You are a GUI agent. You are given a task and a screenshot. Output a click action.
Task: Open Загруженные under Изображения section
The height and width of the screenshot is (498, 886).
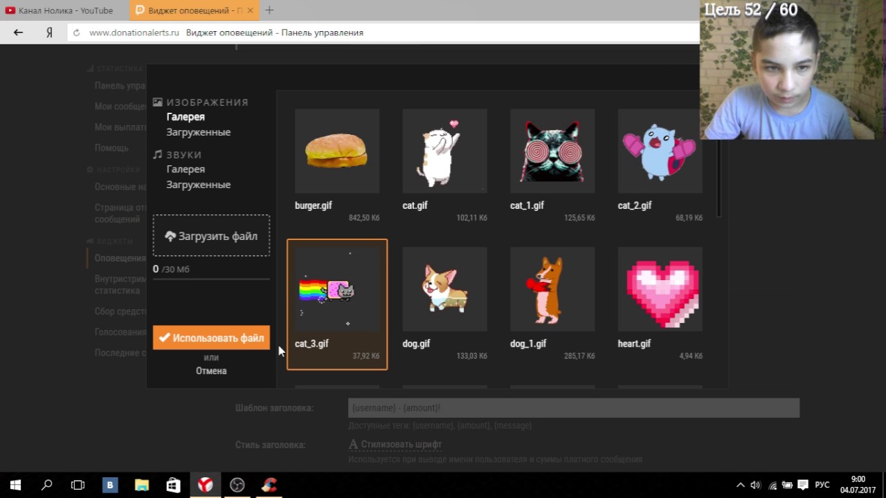pos(198,132)
